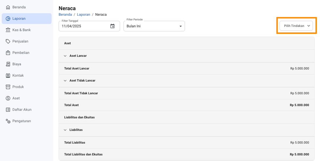The height and width of the screenshot is (161, 320).
Task: Click the Laporan breadcrumb link
Action: 83,14
